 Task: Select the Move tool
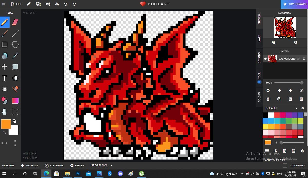tap(4, 67)
